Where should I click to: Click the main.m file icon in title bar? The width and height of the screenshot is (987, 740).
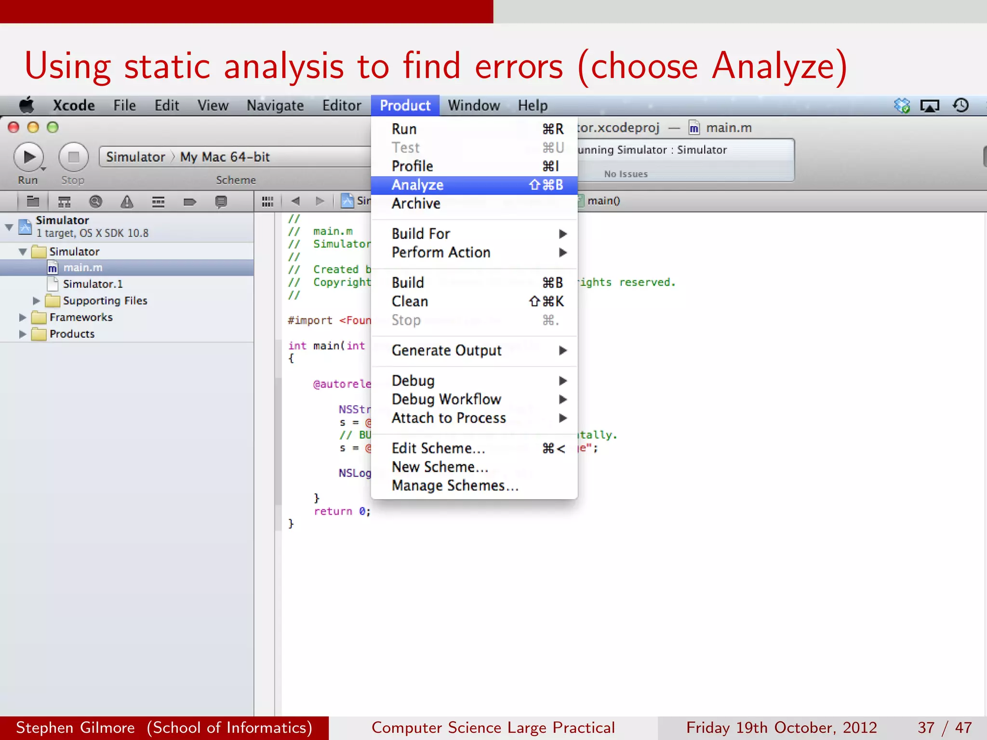(694, 128)
